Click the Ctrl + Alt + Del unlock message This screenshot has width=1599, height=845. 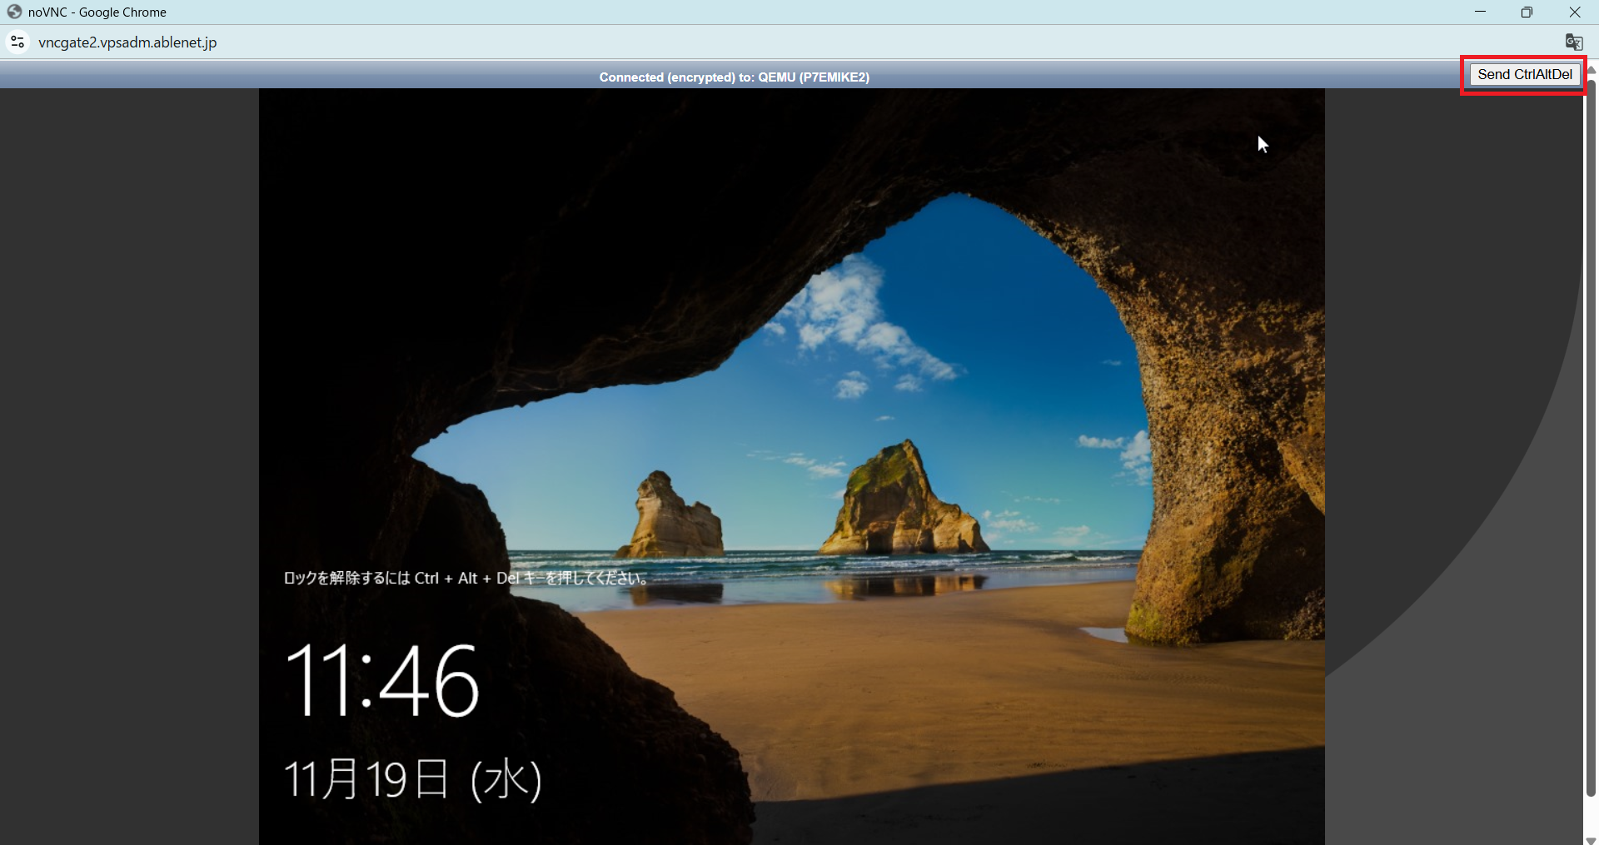tap(466, 578)
